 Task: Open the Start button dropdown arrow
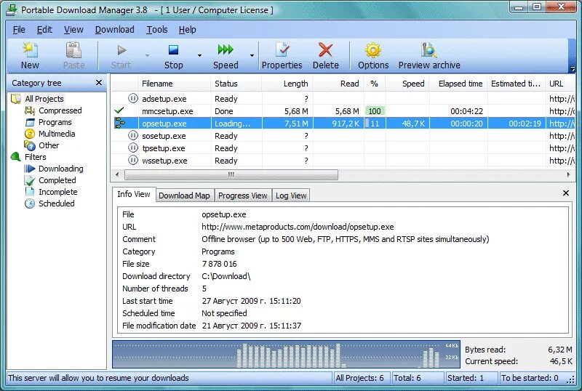(x=147, y=56)
